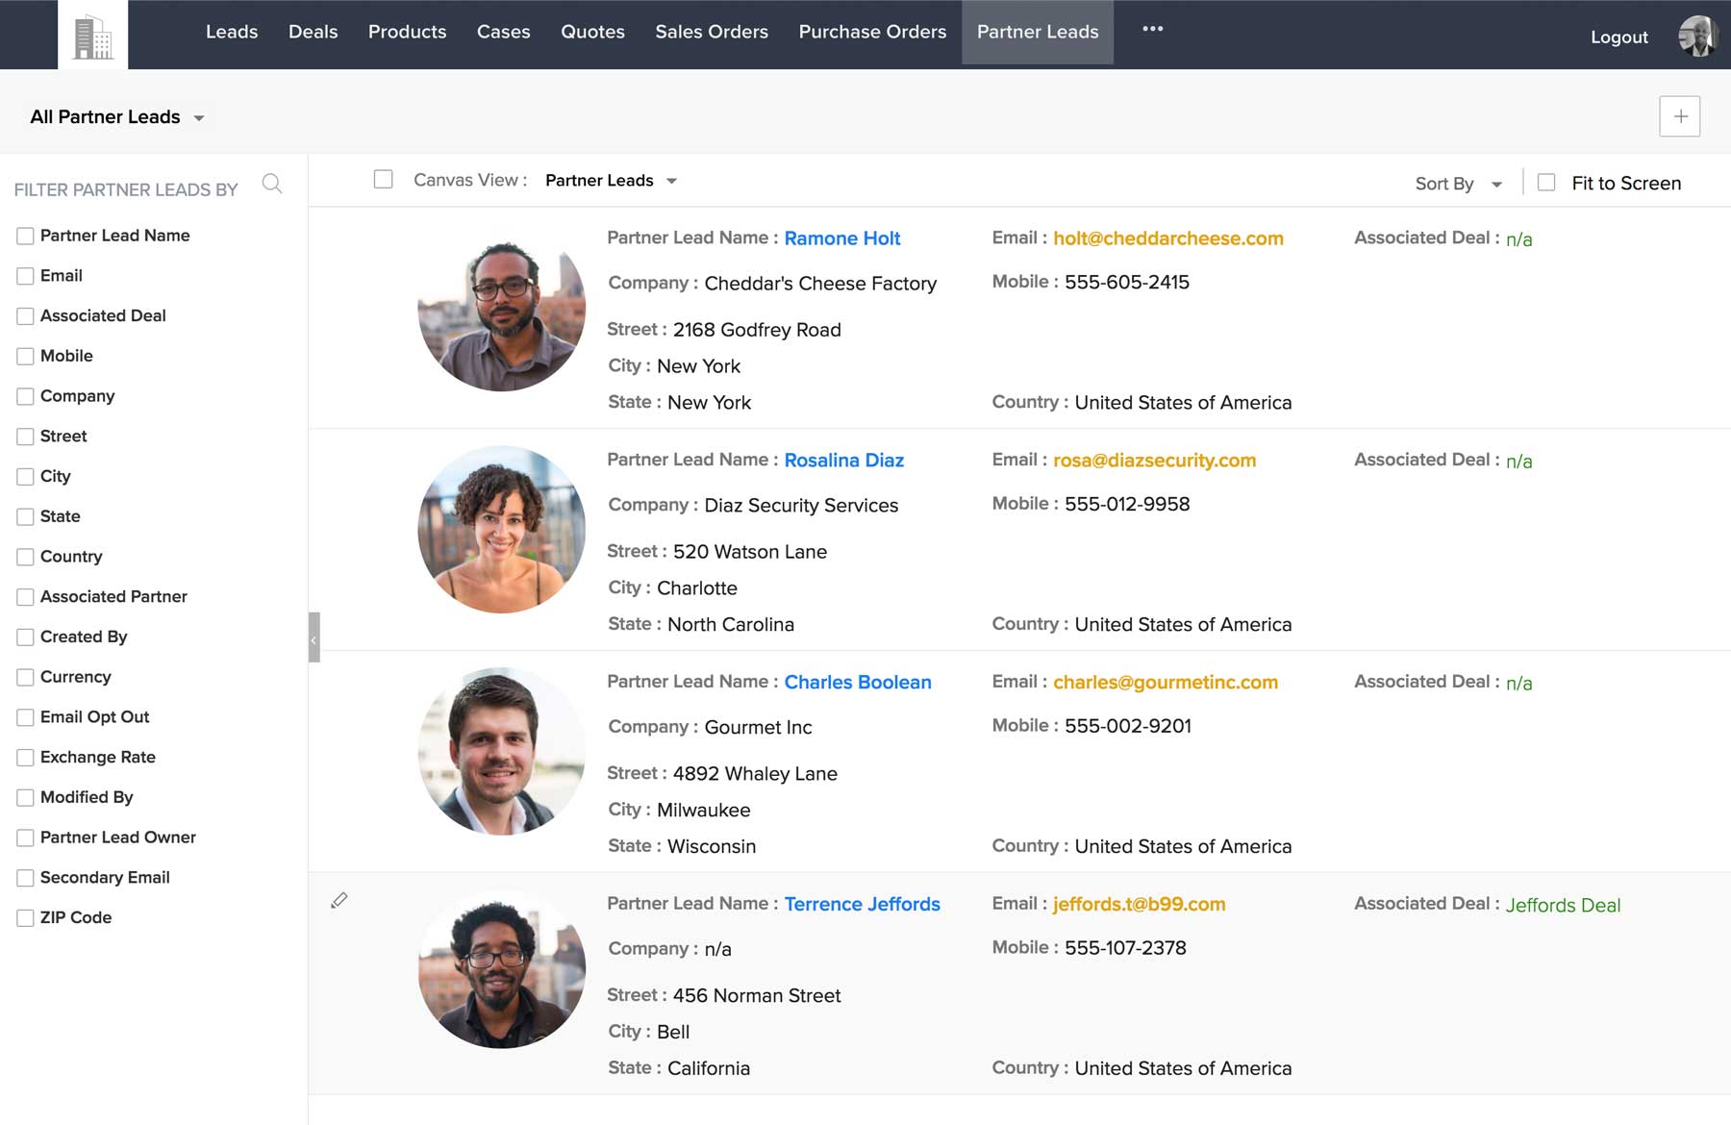Open the more modules ellipsis menu
Image resolution: width=1731 pixels, height=1125 pixels.
coord(1152,29)
